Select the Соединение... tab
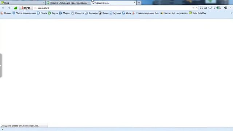 (x=114, y=3)
